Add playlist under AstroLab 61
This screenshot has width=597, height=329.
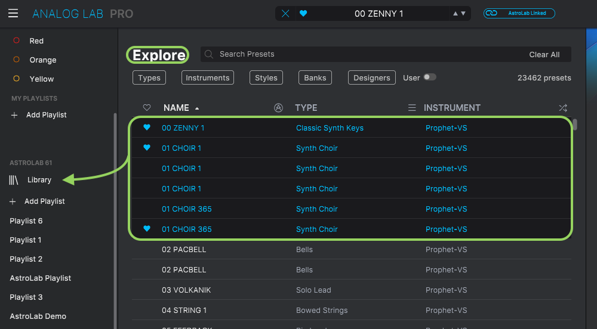click(37, 201)
